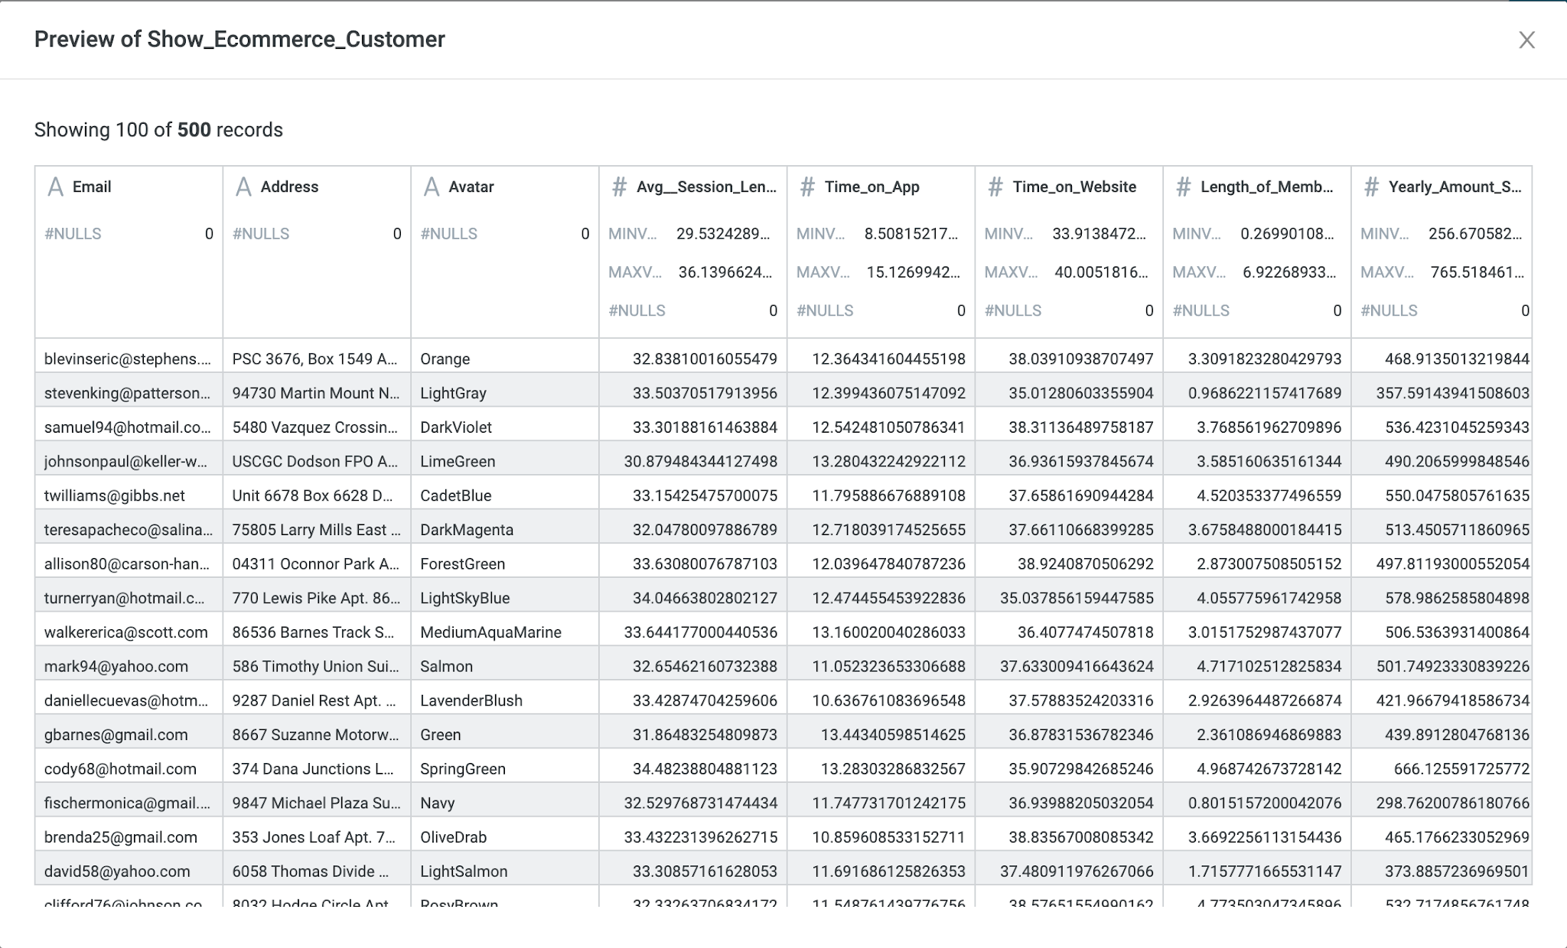The width and height of the screenshot is (1567, 948).
Task: Click the number type icon beside Time_on_App
Action: coord(807,187)
